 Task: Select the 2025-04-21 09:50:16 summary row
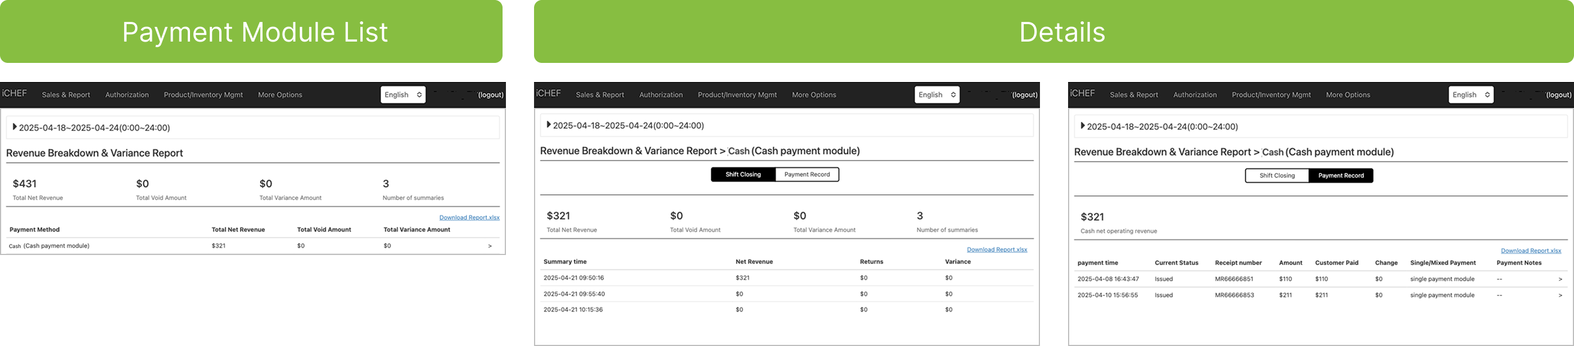(x=574, y=277)
